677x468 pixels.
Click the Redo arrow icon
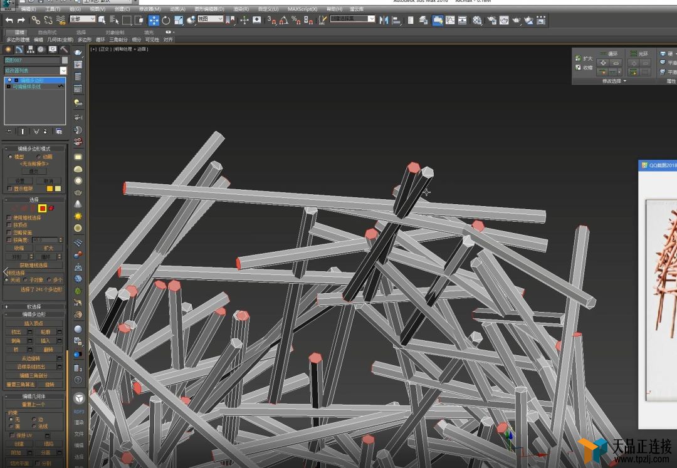pos(21,20)
